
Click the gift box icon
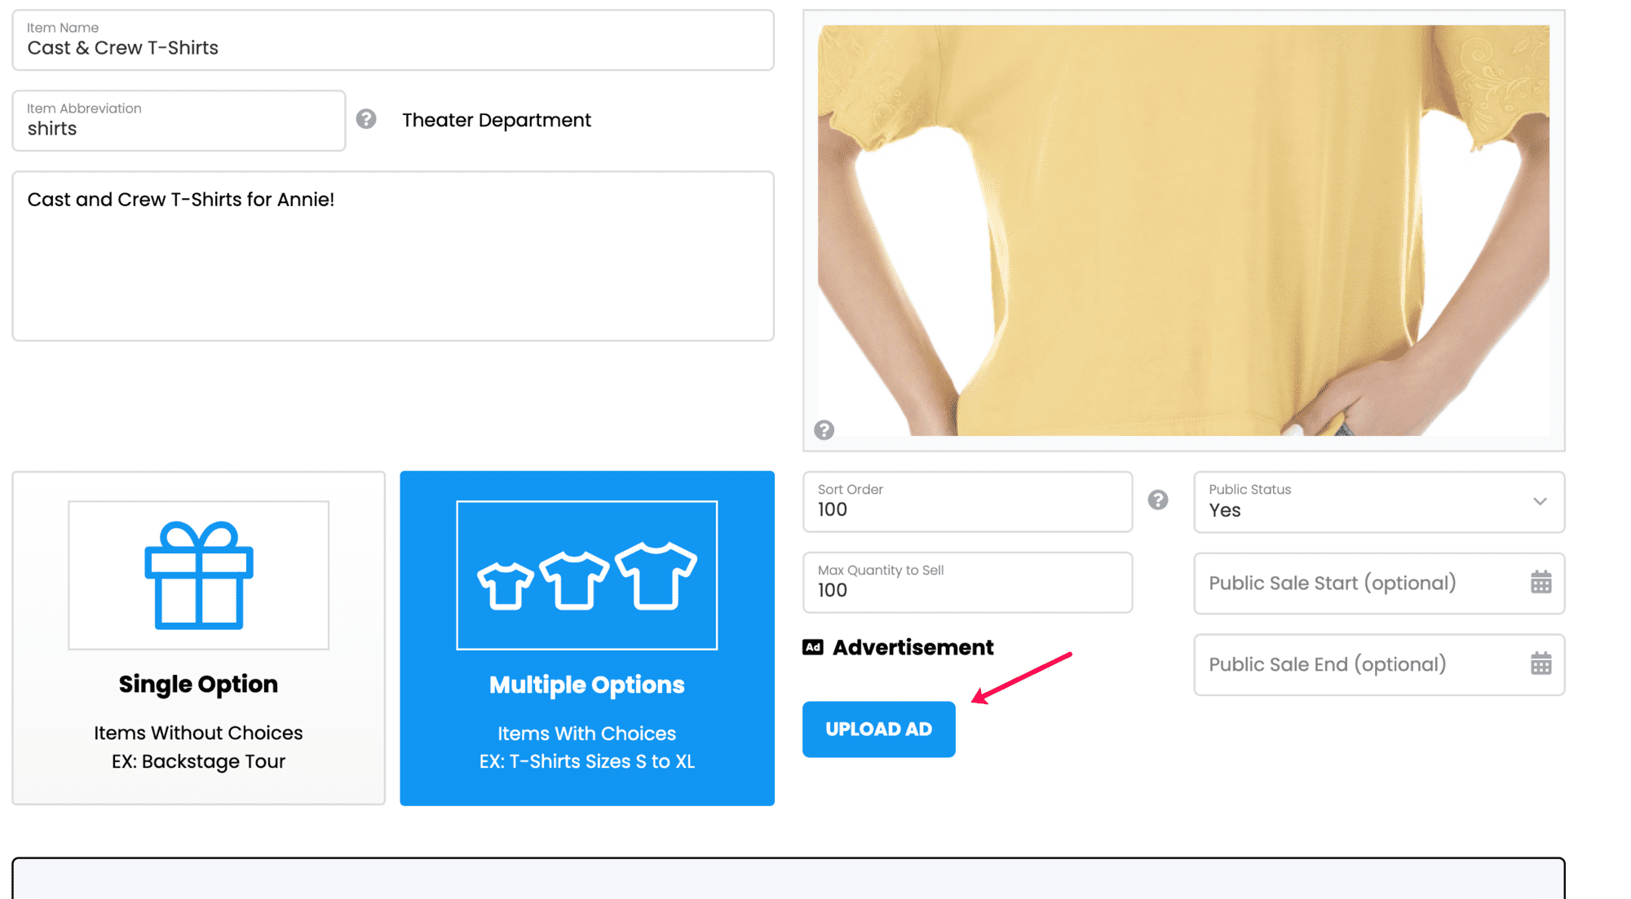pyautogui.click(x=199, y=575)
